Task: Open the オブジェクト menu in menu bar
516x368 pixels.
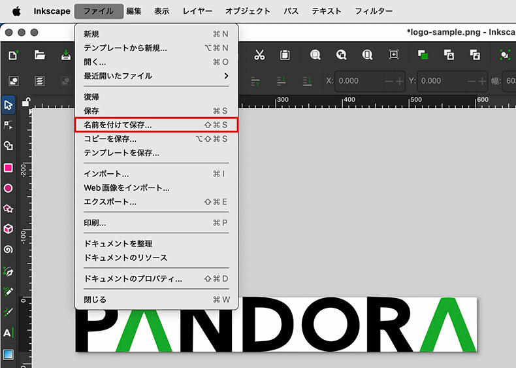Action: (248, 11)
